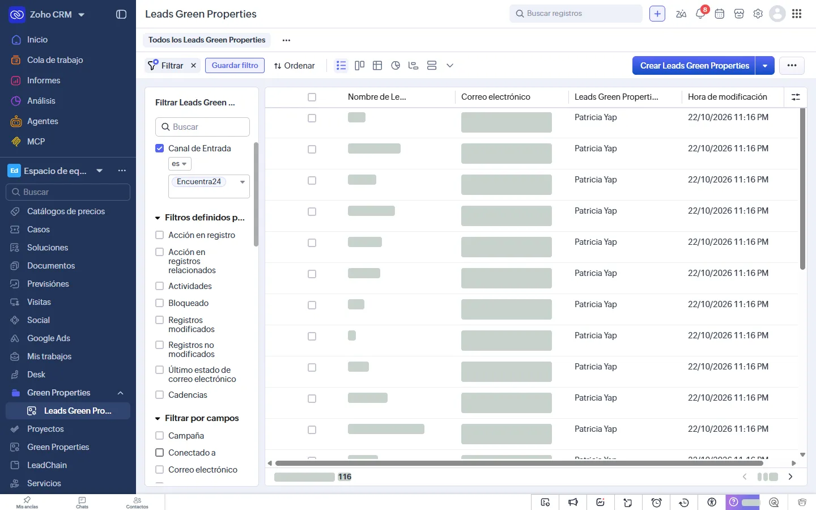Click the horizontal scrollbar under the table

pos(519,464)
